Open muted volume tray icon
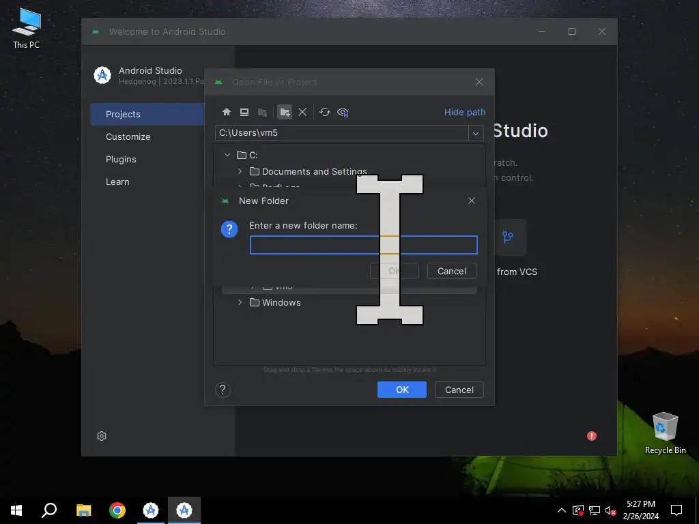This screenshot has width=699, height=524. click(x=611, y=510)
